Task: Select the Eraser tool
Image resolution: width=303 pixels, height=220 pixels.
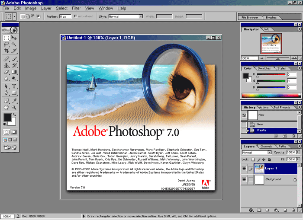Action: pyautogui.click(x=6, y=72)
